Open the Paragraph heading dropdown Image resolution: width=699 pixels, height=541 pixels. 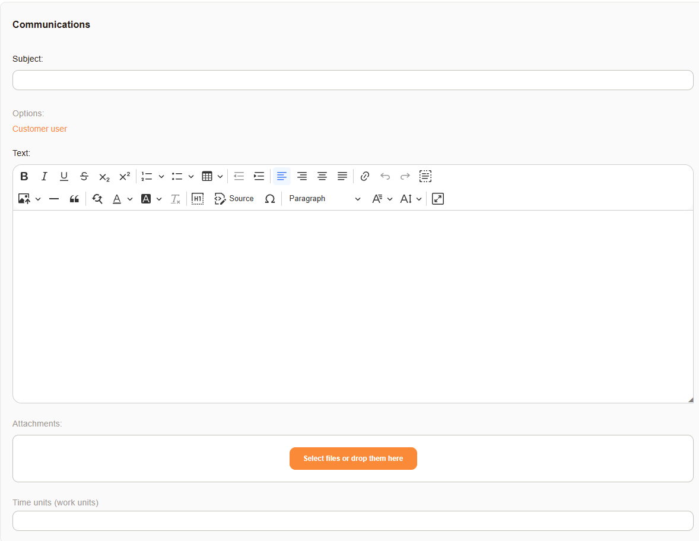coord(325,199)
